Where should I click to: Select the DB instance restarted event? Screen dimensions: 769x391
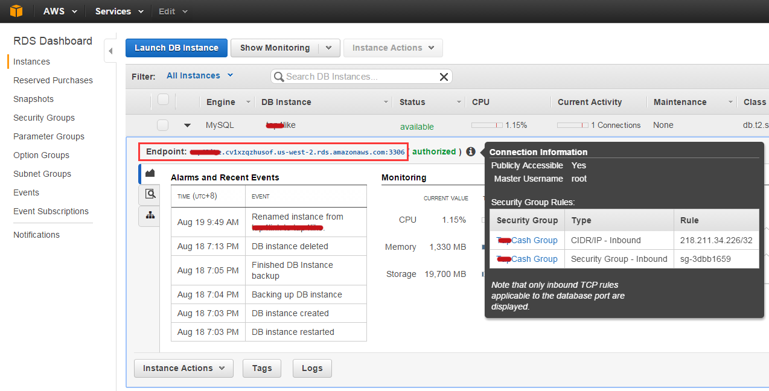coord(269,332)
